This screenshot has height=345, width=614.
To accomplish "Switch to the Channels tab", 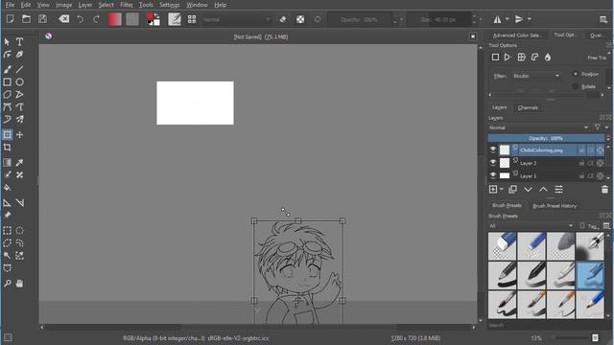I will [x=528, y=107].
